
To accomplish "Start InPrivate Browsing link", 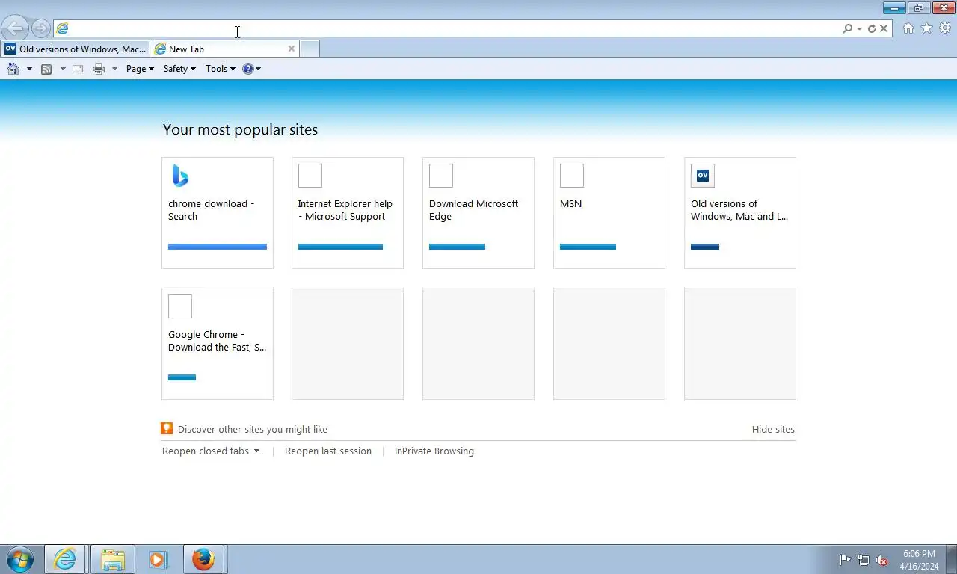I will pyautogui.click(x=434, y=451).
